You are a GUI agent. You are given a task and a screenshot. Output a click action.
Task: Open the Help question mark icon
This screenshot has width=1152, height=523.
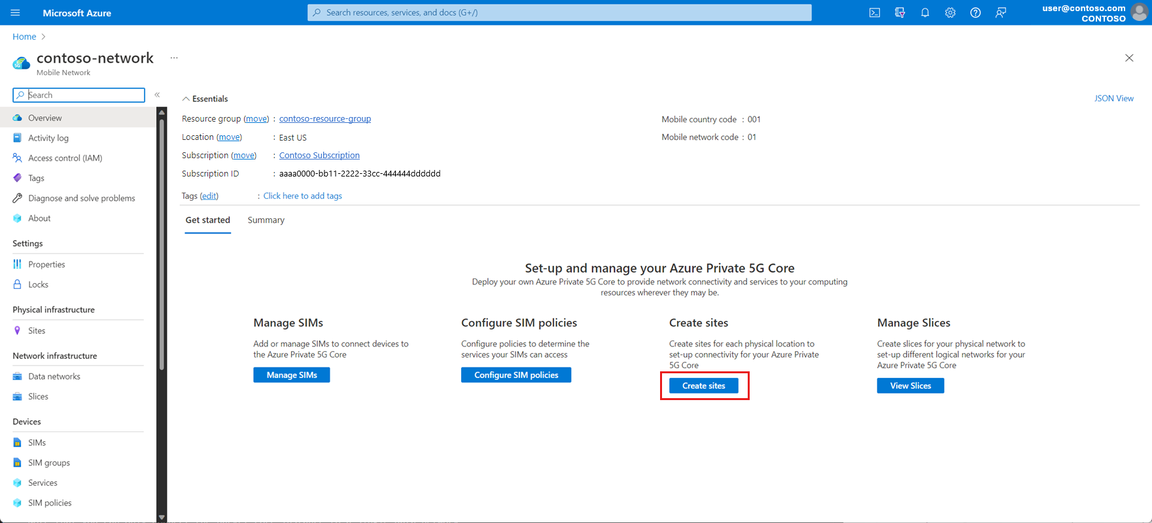click(975, 12)
